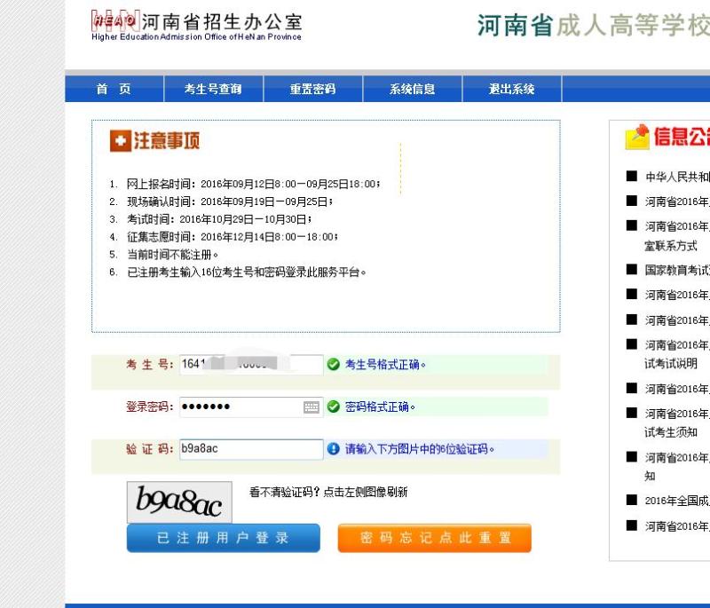710x608 pixels.
Task: Focus the 登录密码 input field
Action: (x=251, y=407)
